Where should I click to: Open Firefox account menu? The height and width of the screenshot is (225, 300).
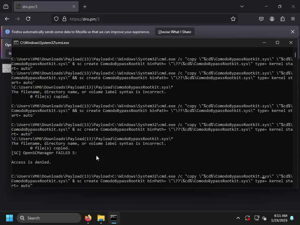(x=272, y=19)
